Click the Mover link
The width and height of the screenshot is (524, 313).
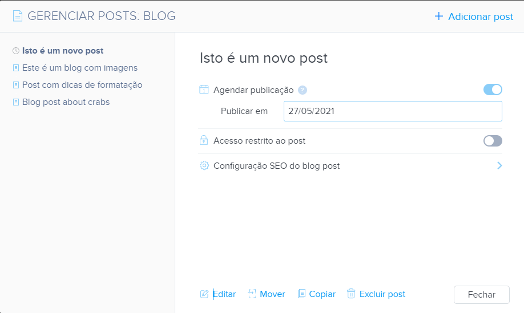coord(272,294)
